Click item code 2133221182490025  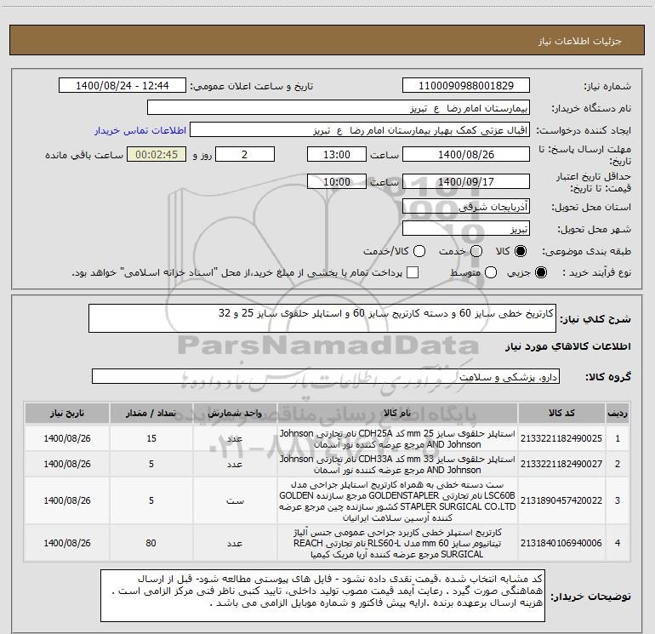pos(561,438)
